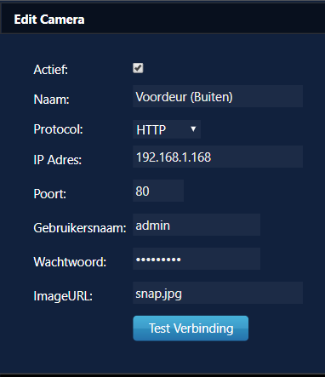Click the ImageURL label
Screen dimensions: 325x377
(x=63, y=296)
